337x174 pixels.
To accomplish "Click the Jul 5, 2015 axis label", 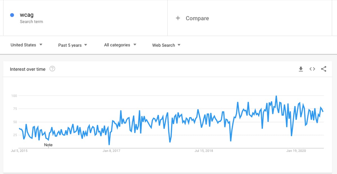I will pos(19,151).
